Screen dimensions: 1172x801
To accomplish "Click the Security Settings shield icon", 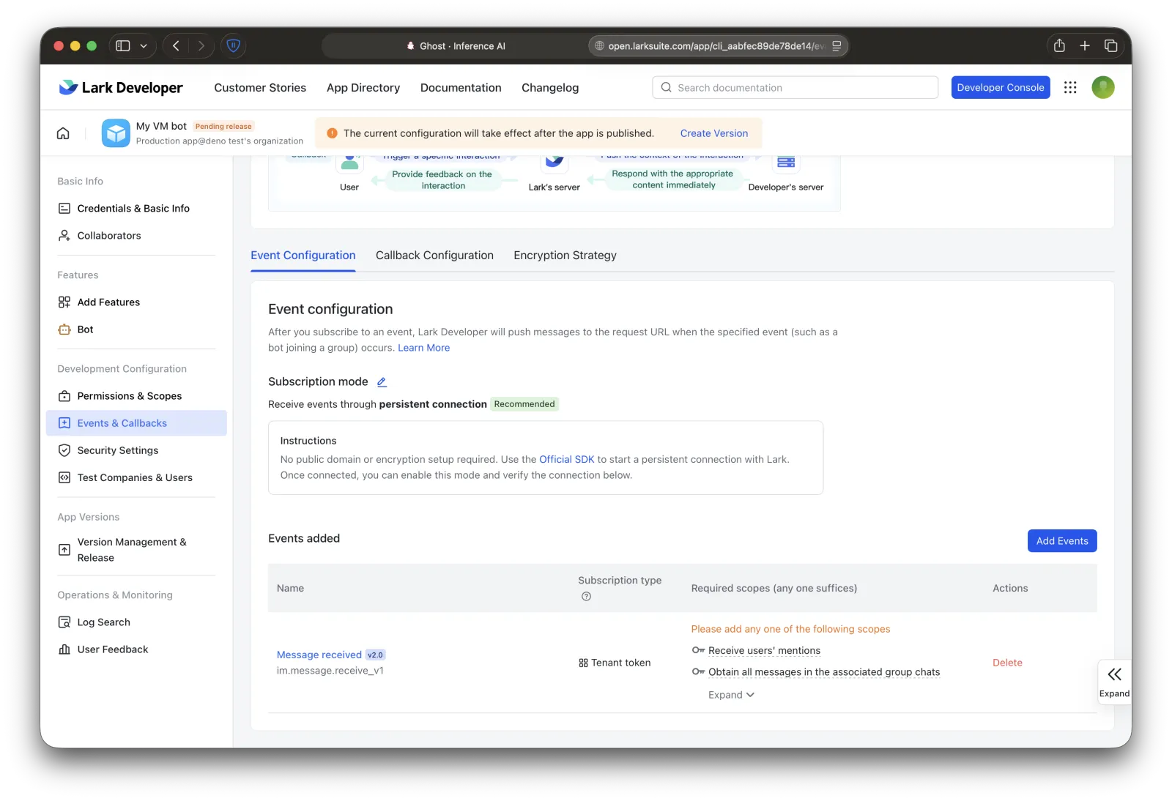I will [64, 450].
